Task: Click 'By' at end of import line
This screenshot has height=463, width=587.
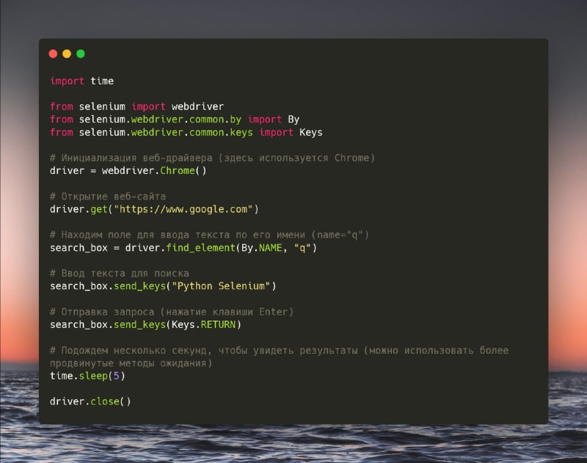Action: pyautogui.click(x=293, y=120)
